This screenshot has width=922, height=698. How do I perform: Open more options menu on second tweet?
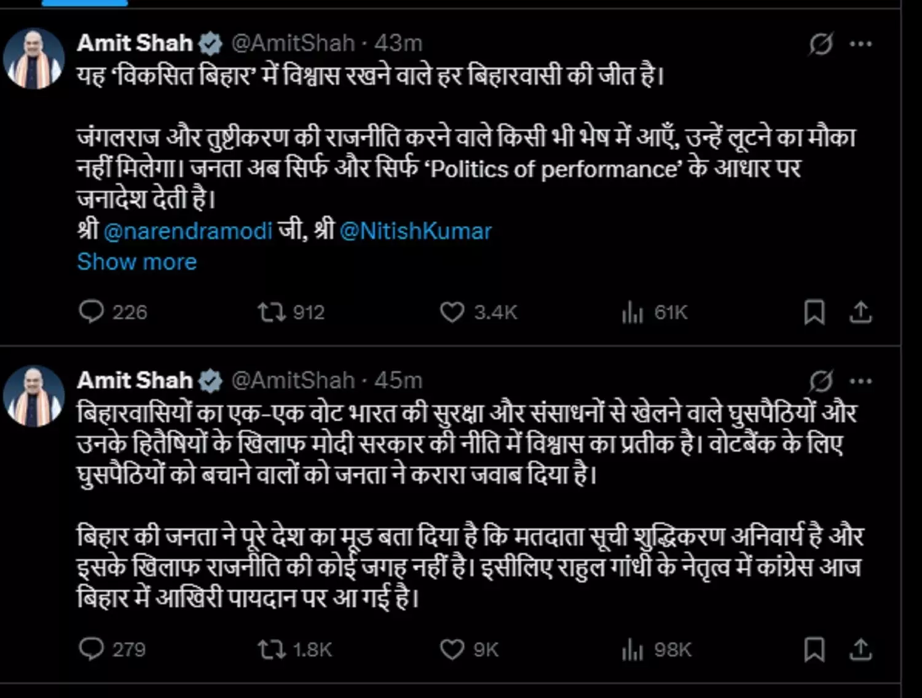coord(861,381)
